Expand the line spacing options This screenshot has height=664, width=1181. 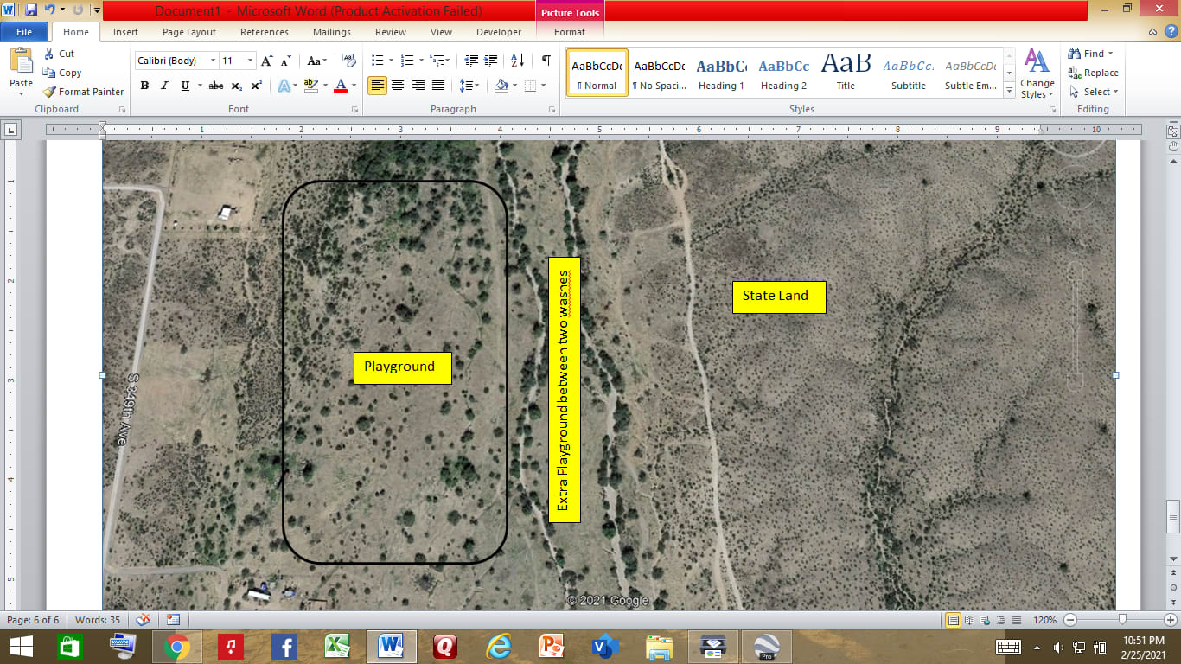(469, 86)
